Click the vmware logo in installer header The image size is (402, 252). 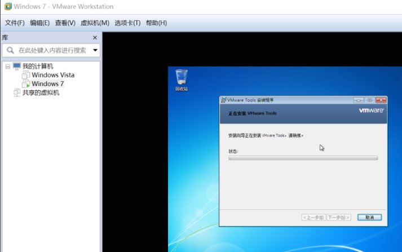(x=371, y=110)
